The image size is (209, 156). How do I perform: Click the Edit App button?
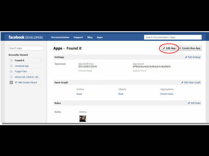(169, 48)
